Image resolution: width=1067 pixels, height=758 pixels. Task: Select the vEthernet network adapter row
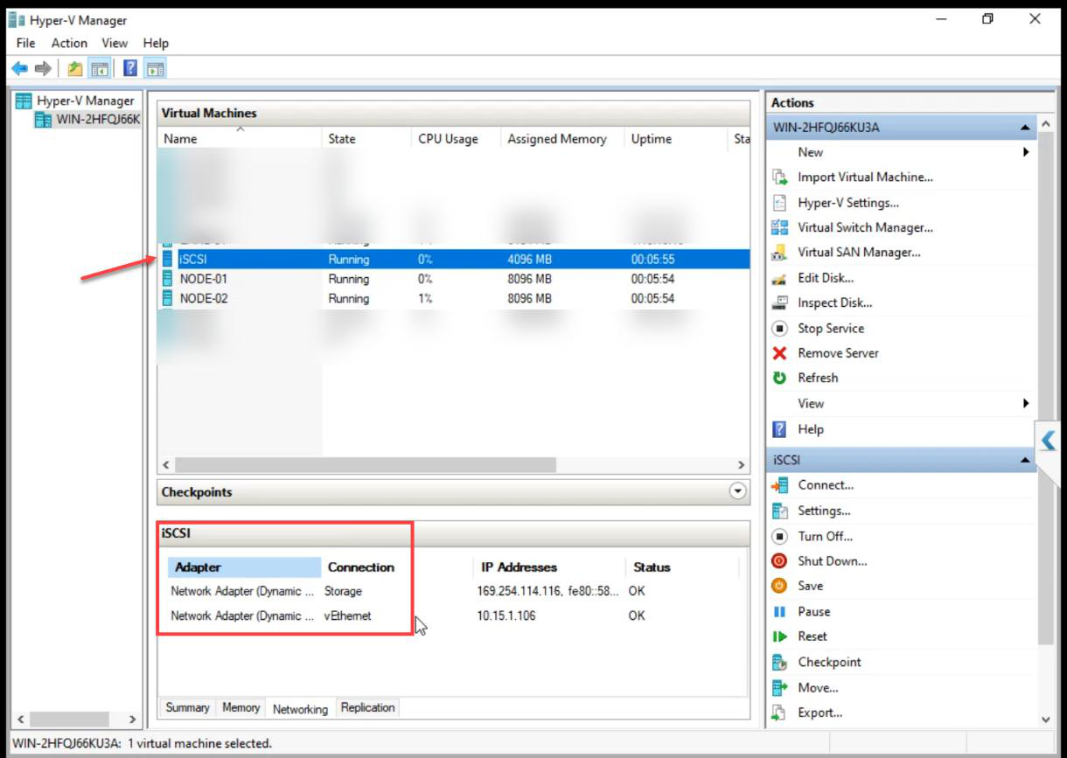coord(453,615)
